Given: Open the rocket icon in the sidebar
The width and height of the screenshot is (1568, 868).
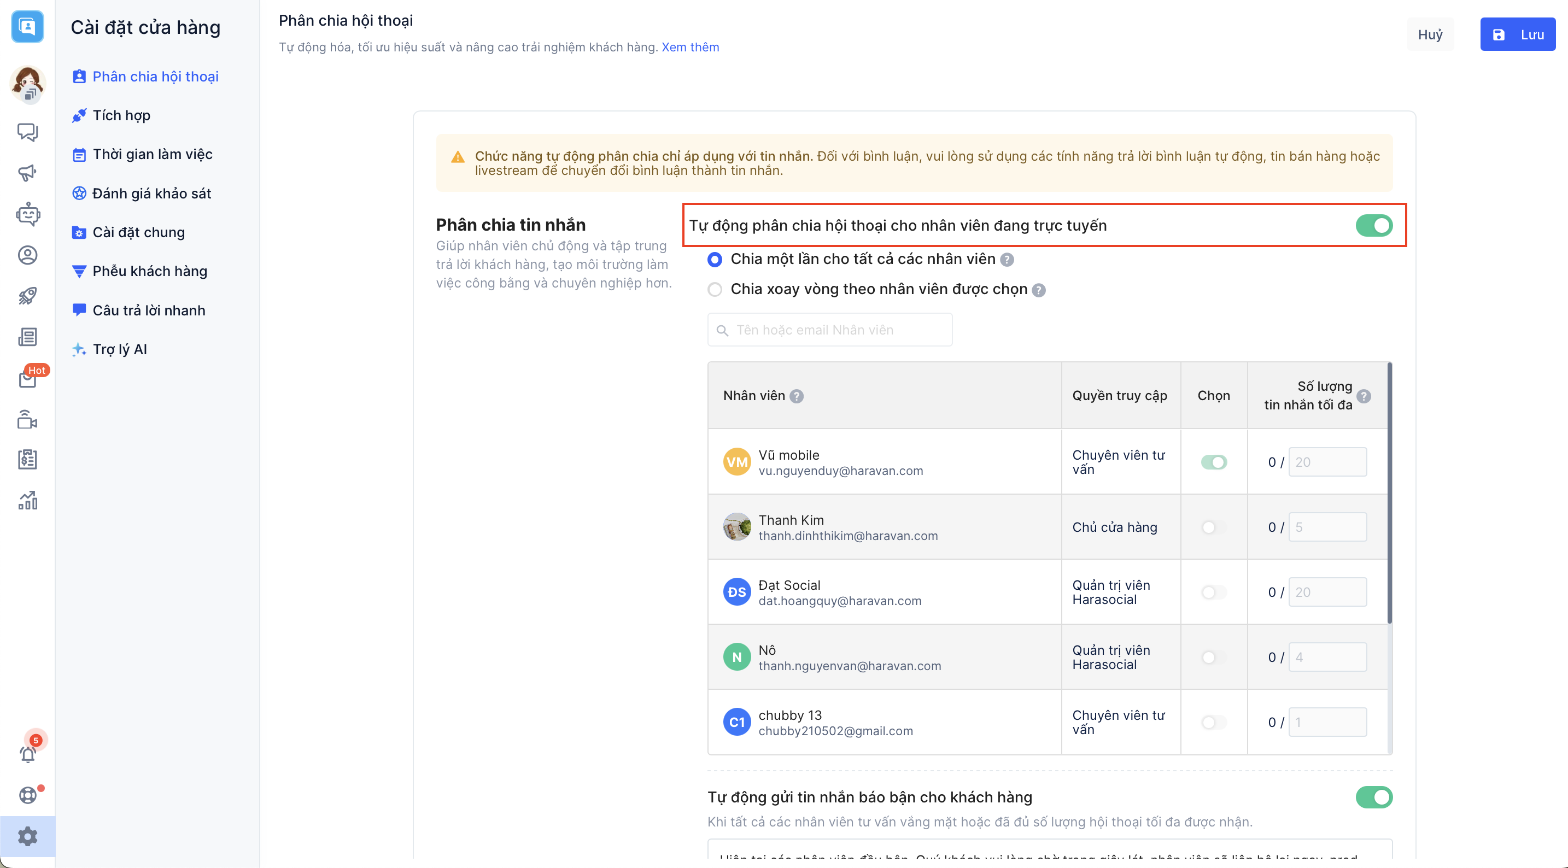Looking at the screenshot, I should pos(27,296).
